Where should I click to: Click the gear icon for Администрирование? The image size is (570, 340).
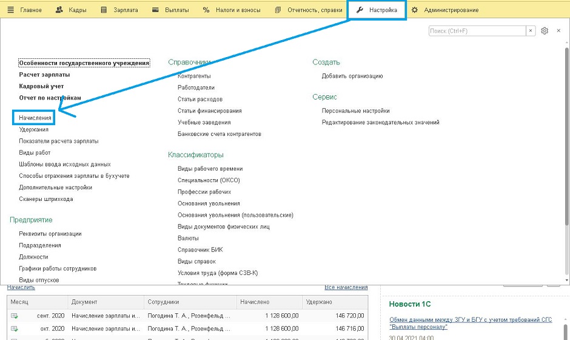[x=415, y=10]
